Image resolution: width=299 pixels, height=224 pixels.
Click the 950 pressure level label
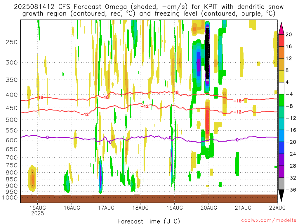point(12,192)
